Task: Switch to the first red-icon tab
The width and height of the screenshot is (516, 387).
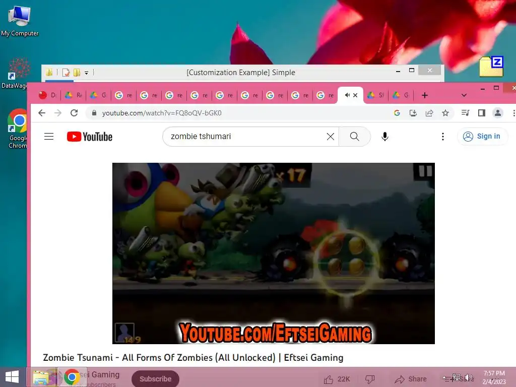Action: (x=47, y=95)
